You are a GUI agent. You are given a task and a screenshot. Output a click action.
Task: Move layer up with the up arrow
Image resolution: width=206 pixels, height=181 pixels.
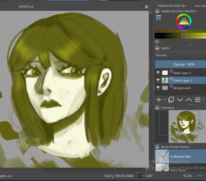[x=189, y=100]
